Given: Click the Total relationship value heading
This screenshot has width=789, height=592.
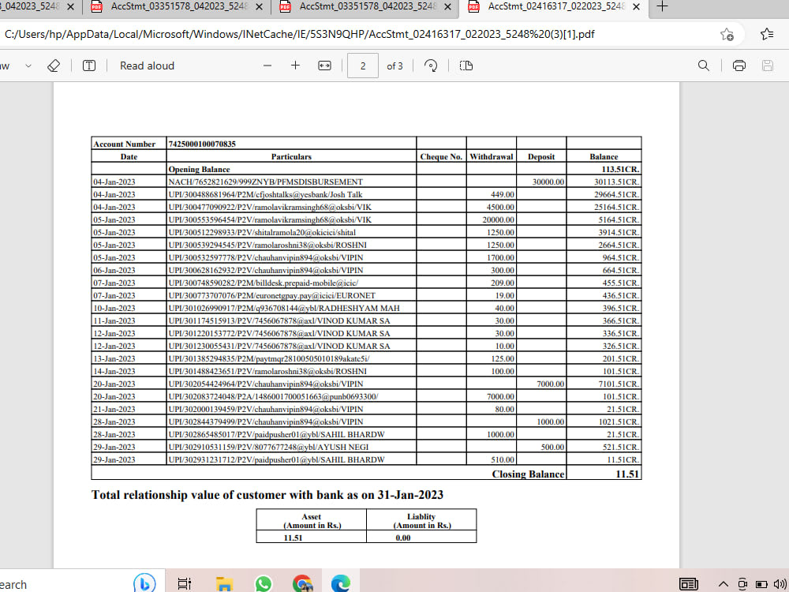Looking at the screenshot, I should tap(267, 495).
